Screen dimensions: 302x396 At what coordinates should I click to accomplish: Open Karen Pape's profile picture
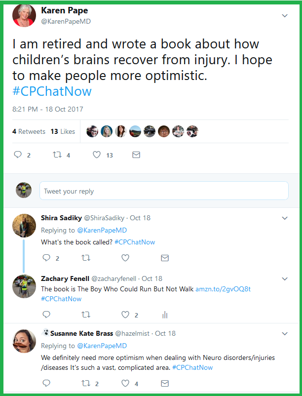24,15
